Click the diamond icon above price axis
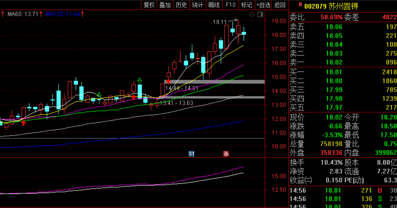 coord(252,15)
